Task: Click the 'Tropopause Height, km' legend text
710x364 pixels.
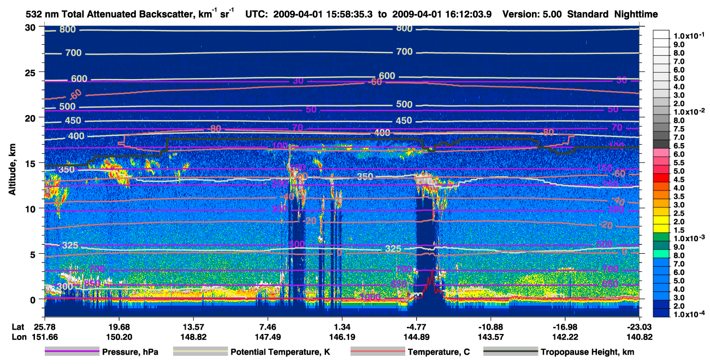Action: coord(588,353)
